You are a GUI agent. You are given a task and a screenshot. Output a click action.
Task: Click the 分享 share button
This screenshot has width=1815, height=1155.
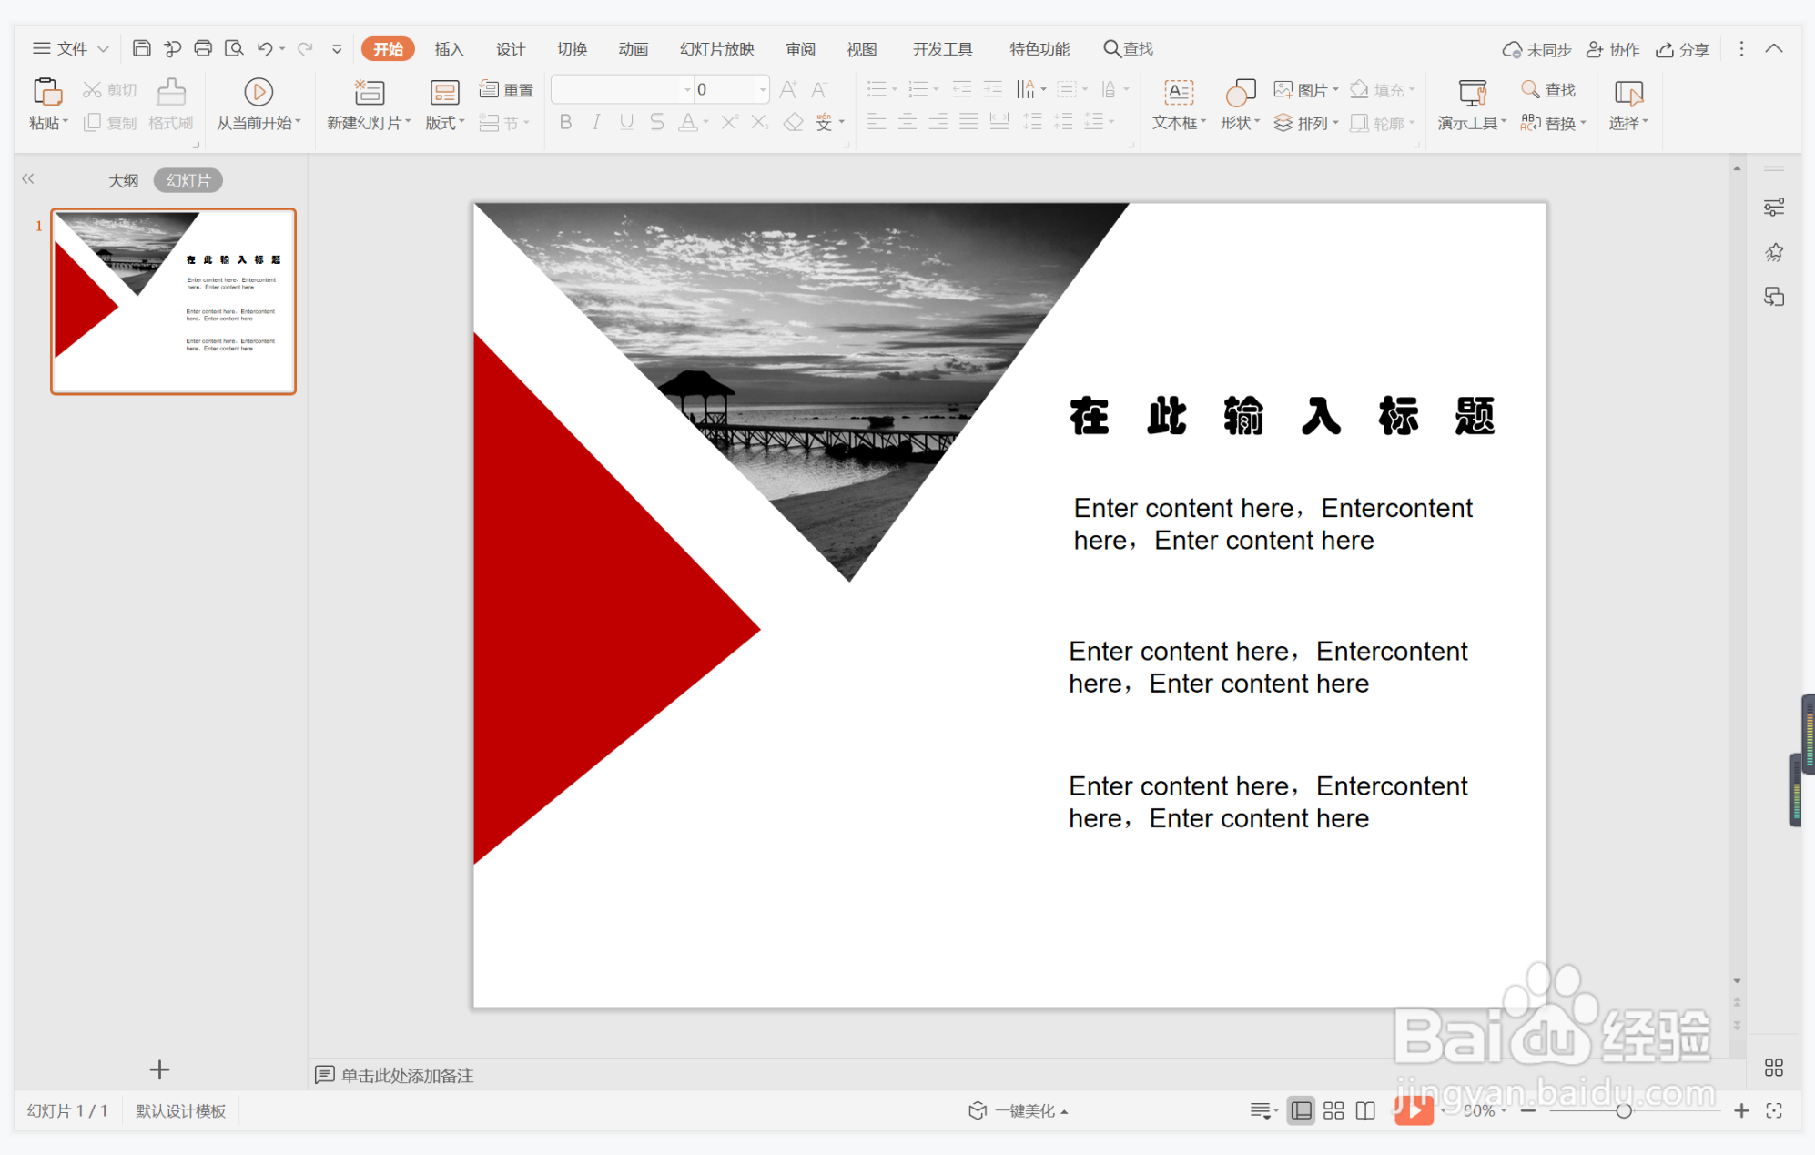[1683, 49]
